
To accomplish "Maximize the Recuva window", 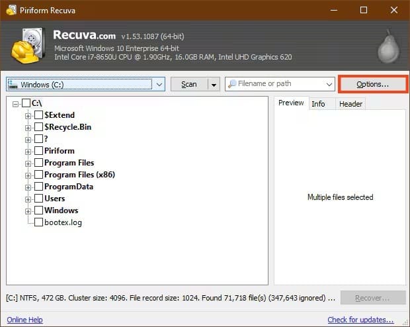I will click(364, 10).
